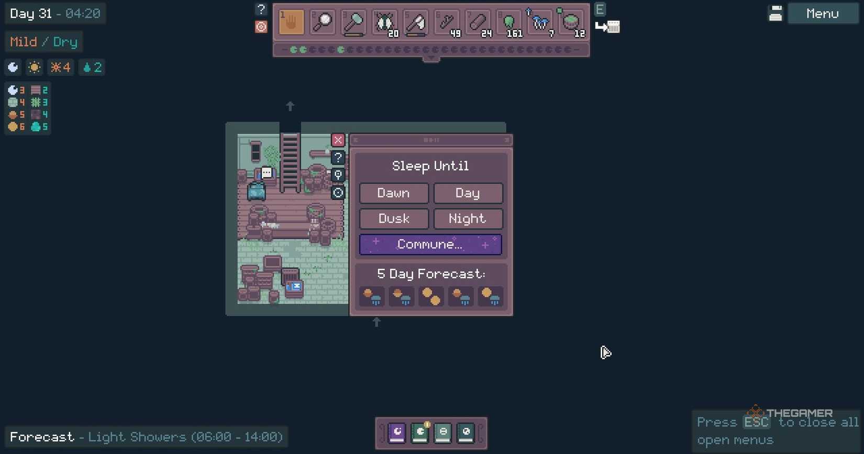
Task: Select the hand tool in hotbar slot 1
Action: tap(291, 22)
